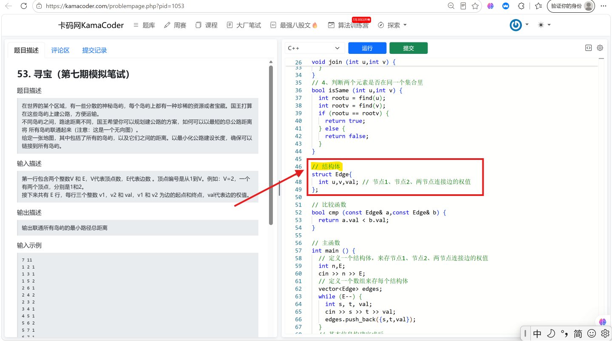Open the 算法训练营 menu item
Viewport: 612px width, 341px height.
tap(348, 25)
